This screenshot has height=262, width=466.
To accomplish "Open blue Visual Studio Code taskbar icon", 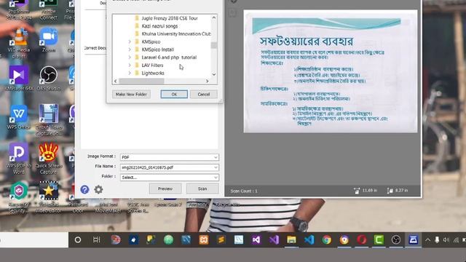I will click(309, 239).
